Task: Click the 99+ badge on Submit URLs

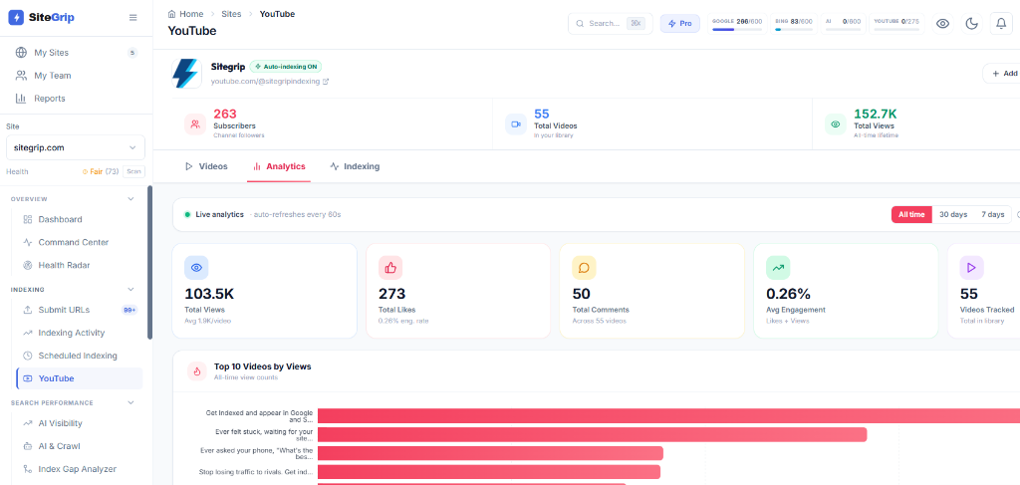Action: click(x=130, y=310)
